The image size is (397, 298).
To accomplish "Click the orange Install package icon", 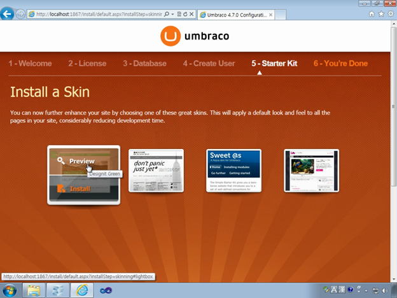I will pyautogui.click(x=61, y=188).
